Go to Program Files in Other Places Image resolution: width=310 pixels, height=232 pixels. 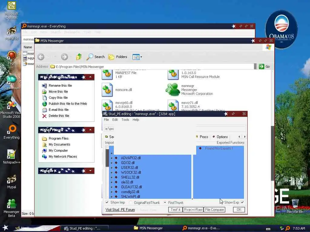(58, 138)
